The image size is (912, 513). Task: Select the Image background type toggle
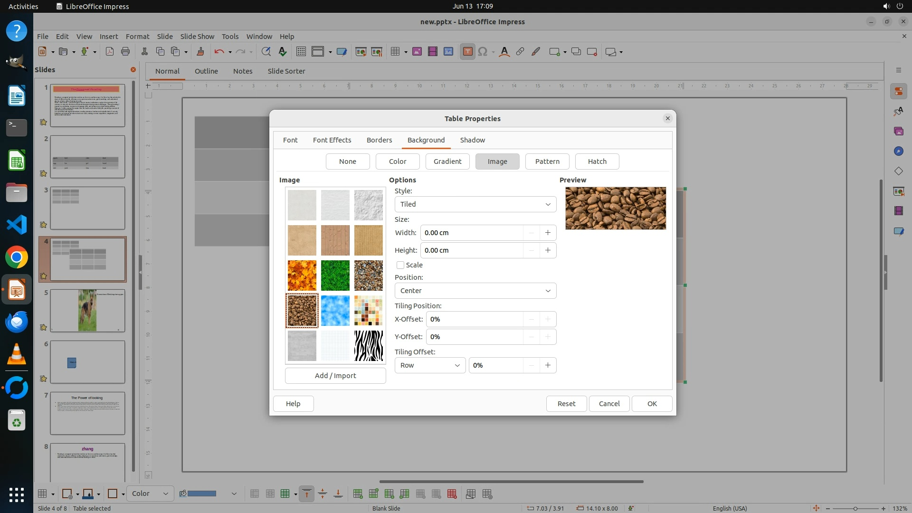[x=497, y=161]
